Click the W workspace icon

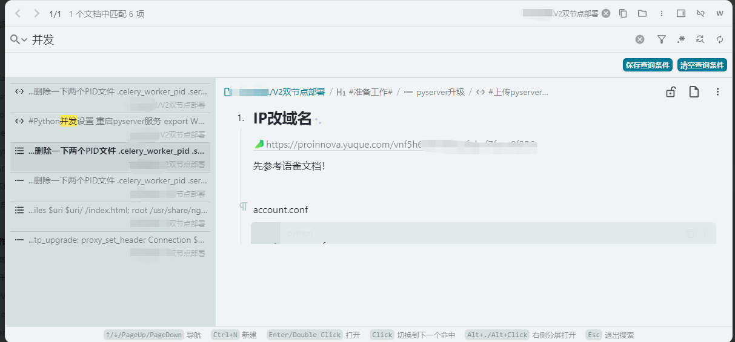pyautogui.click(x=720, y=13)
